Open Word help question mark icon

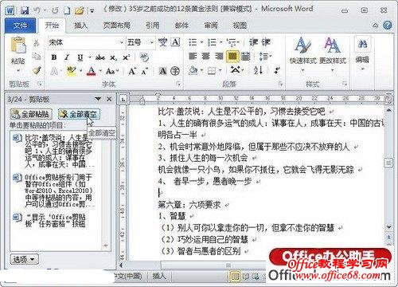(388, 26)
